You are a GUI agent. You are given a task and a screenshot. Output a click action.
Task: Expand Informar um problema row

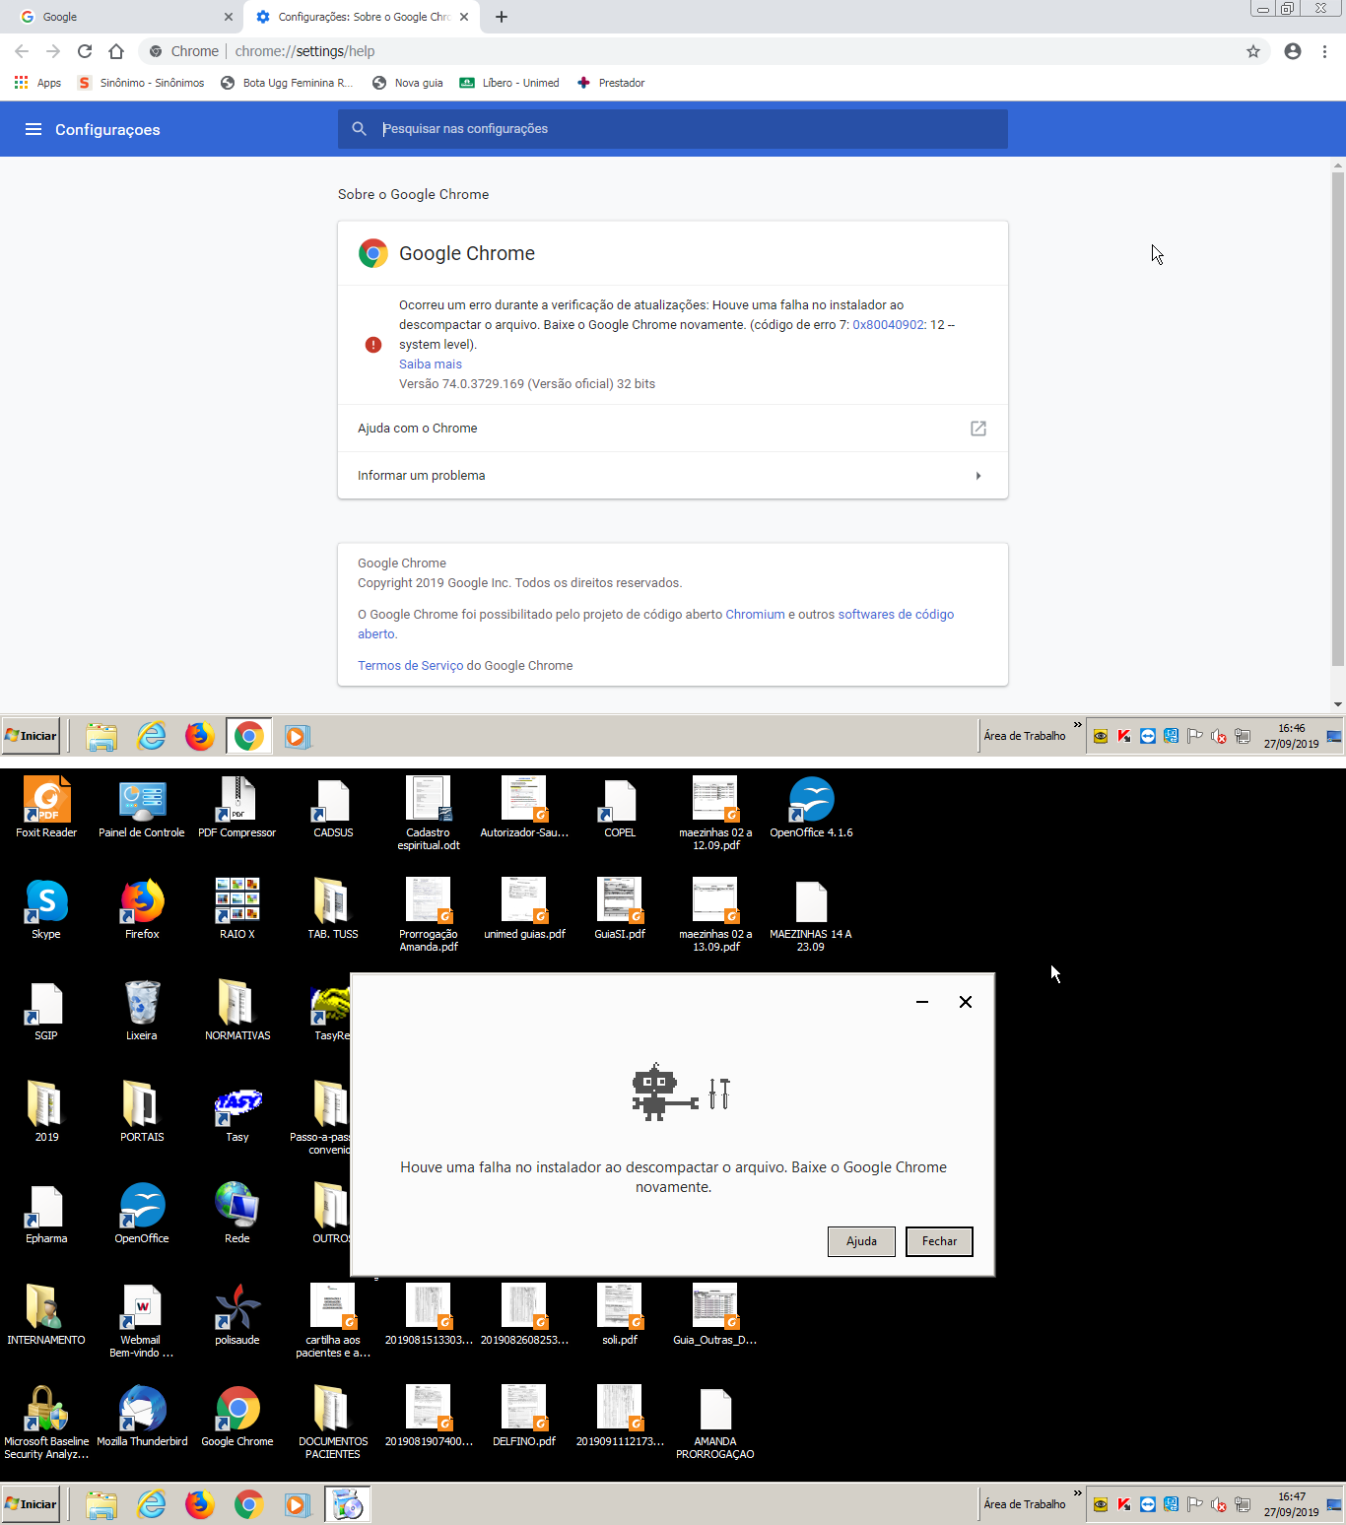pyautogui.click(x=673, y=476)
